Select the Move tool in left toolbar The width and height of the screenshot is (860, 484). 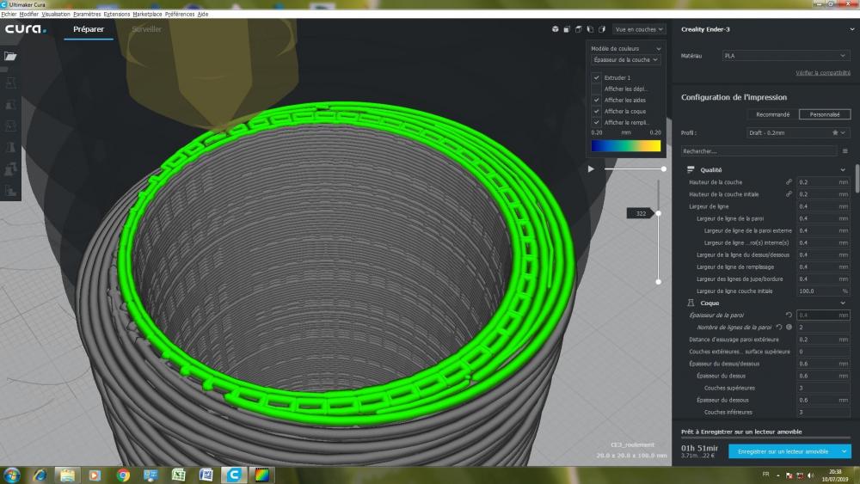click(10, 83)
